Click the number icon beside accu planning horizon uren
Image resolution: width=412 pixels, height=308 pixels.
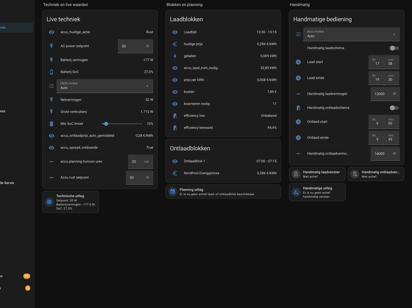(x=51, y=161)
